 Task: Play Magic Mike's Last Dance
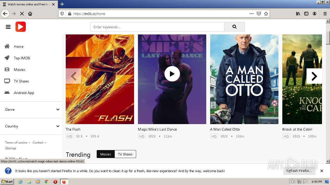click(x=172, y=74)
